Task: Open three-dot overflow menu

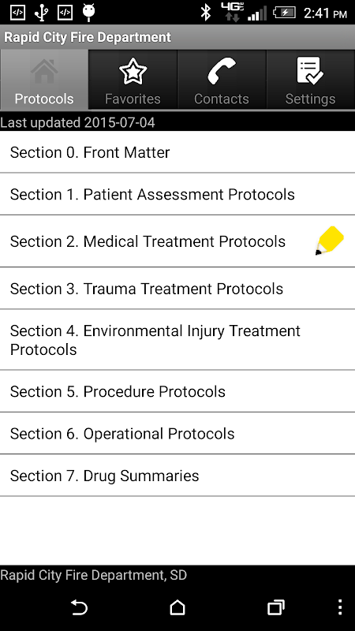Action: [340, 607]
